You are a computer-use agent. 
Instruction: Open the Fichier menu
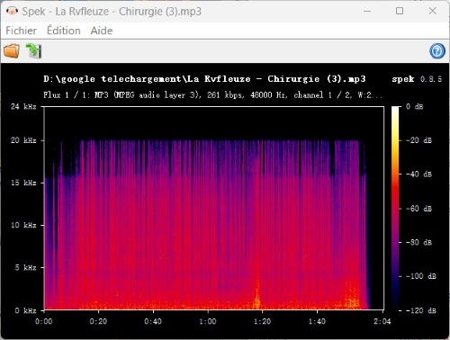click(21, 31)
